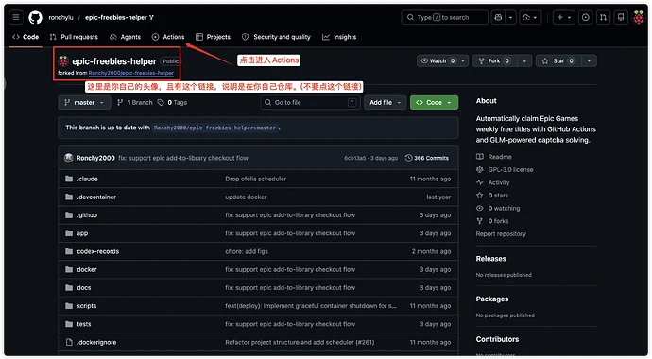Open the docs folder
Screen dimensions: 652x359
pyautogui.click(x=84, y=288)
